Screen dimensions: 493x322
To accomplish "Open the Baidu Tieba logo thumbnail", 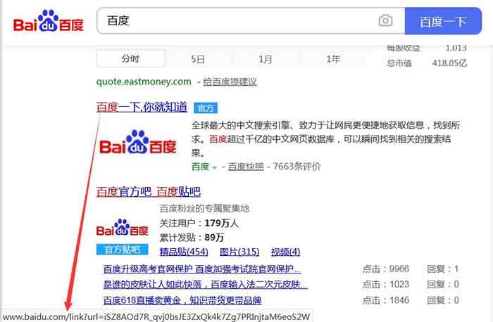I will 123,227.
